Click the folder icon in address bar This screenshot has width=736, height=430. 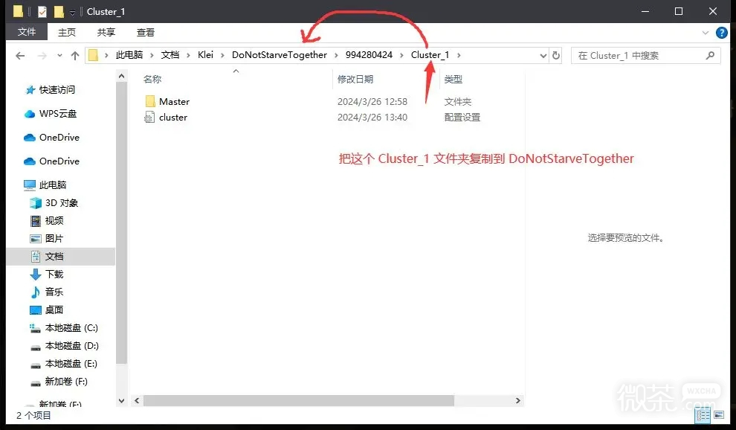[x=94, y=56]
